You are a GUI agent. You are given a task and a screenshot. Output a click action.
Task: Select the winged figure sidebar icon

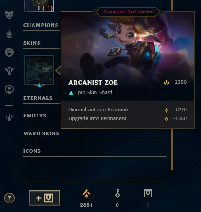tap(9, 71)
